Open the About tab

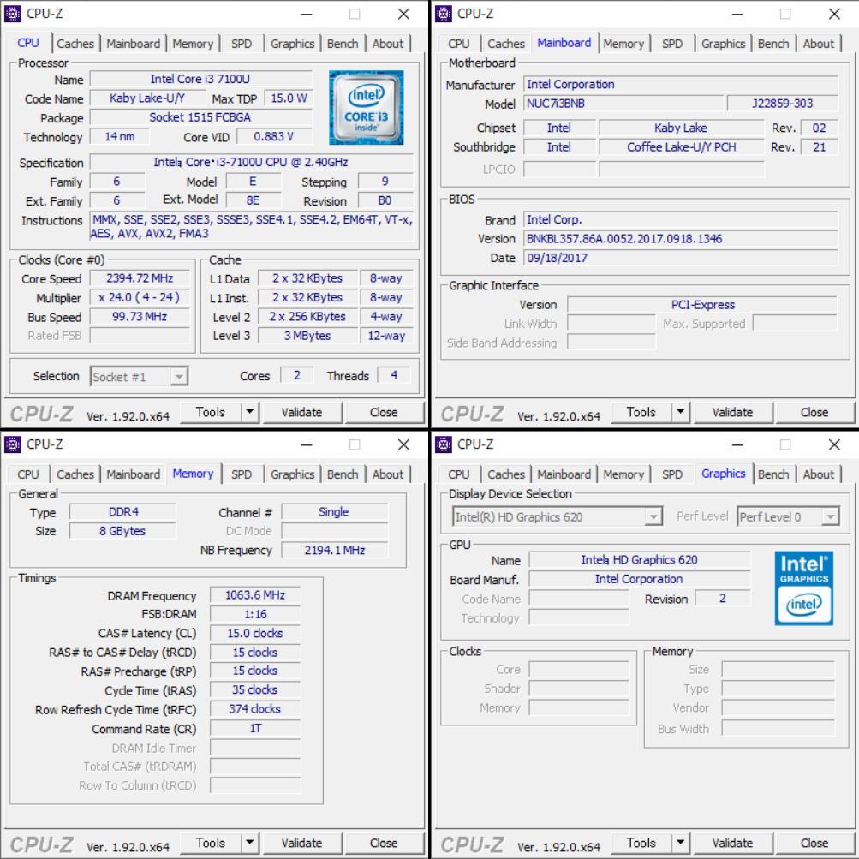tap(388, 44)
